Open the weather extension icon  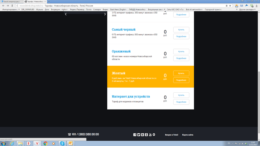[x=237, y=6]
